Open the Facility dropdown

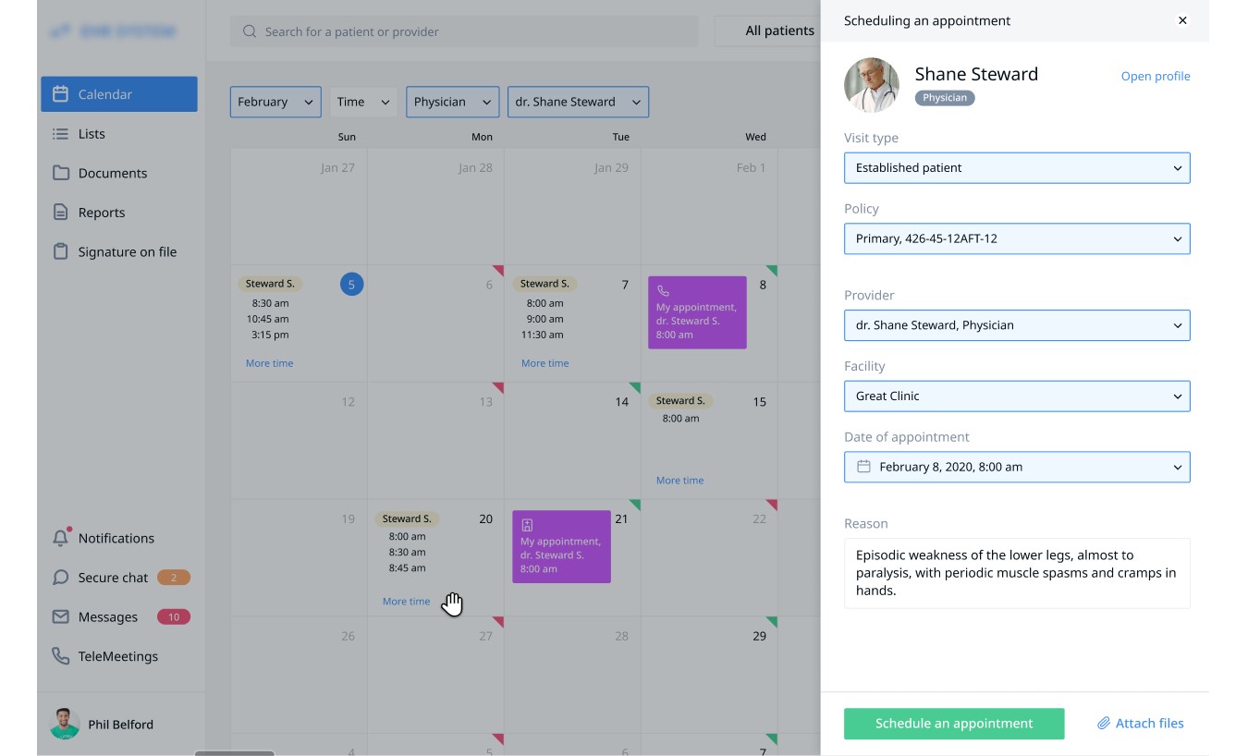tap(1017, 396)
